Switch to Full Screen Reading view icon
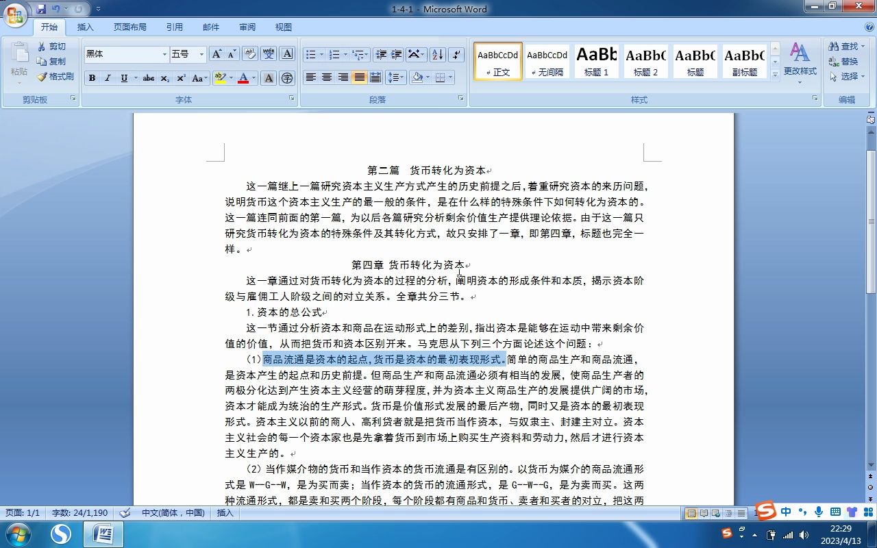 point(704,513)
